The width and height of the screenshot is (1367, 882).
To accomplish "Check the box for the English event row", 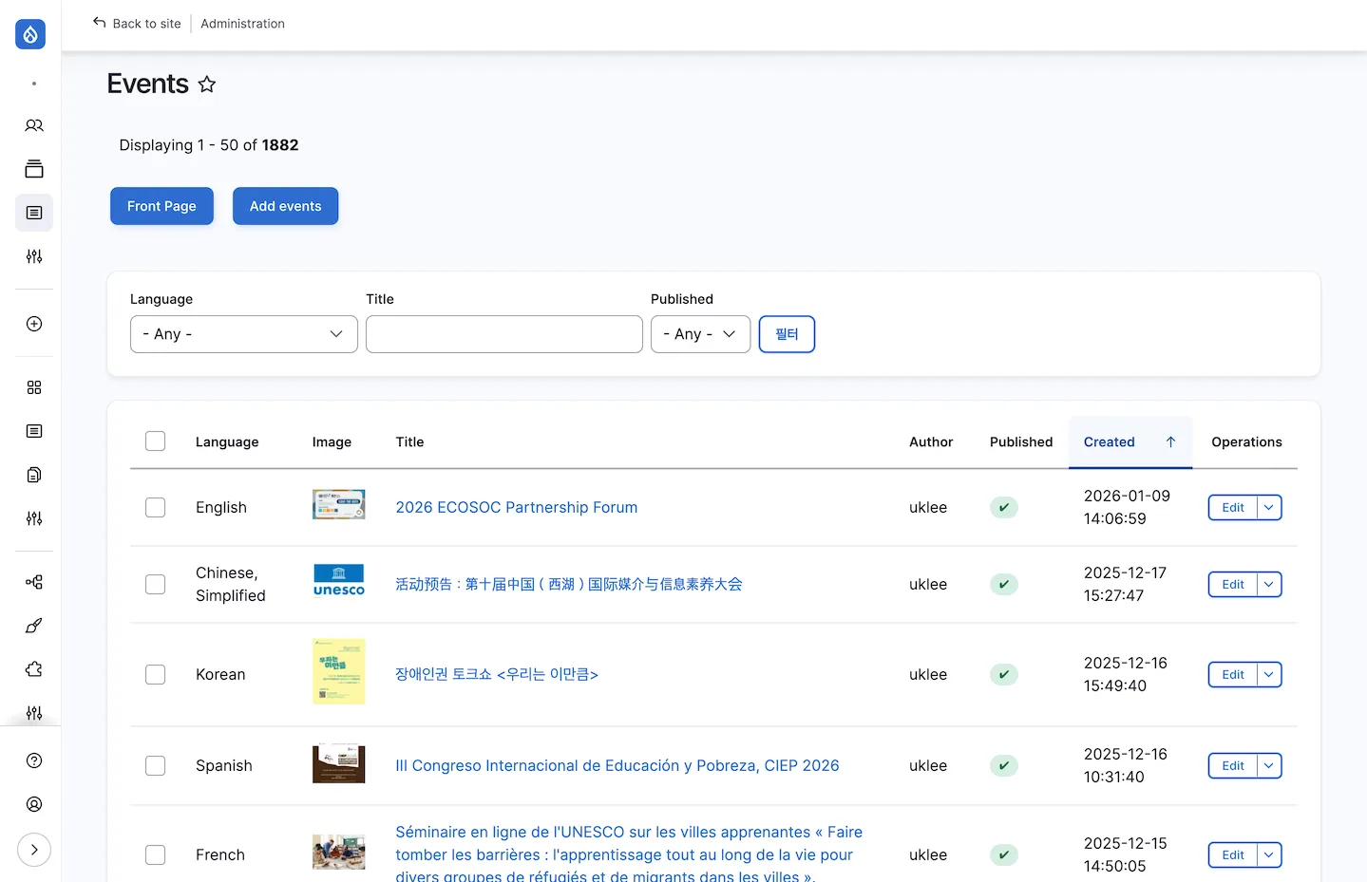I will point(156,508).
